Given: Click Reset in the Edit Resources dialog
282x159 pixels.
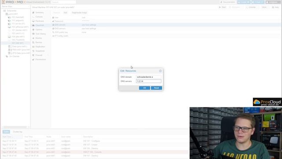Looking at the screenshot, I should point(156,88).
